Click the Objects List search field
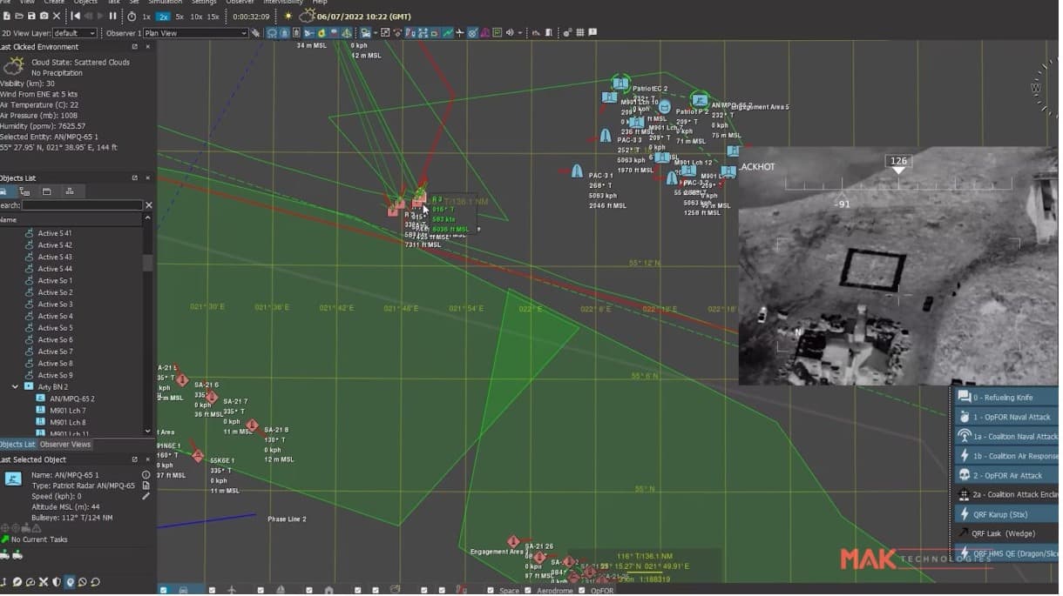 point(82,205)
